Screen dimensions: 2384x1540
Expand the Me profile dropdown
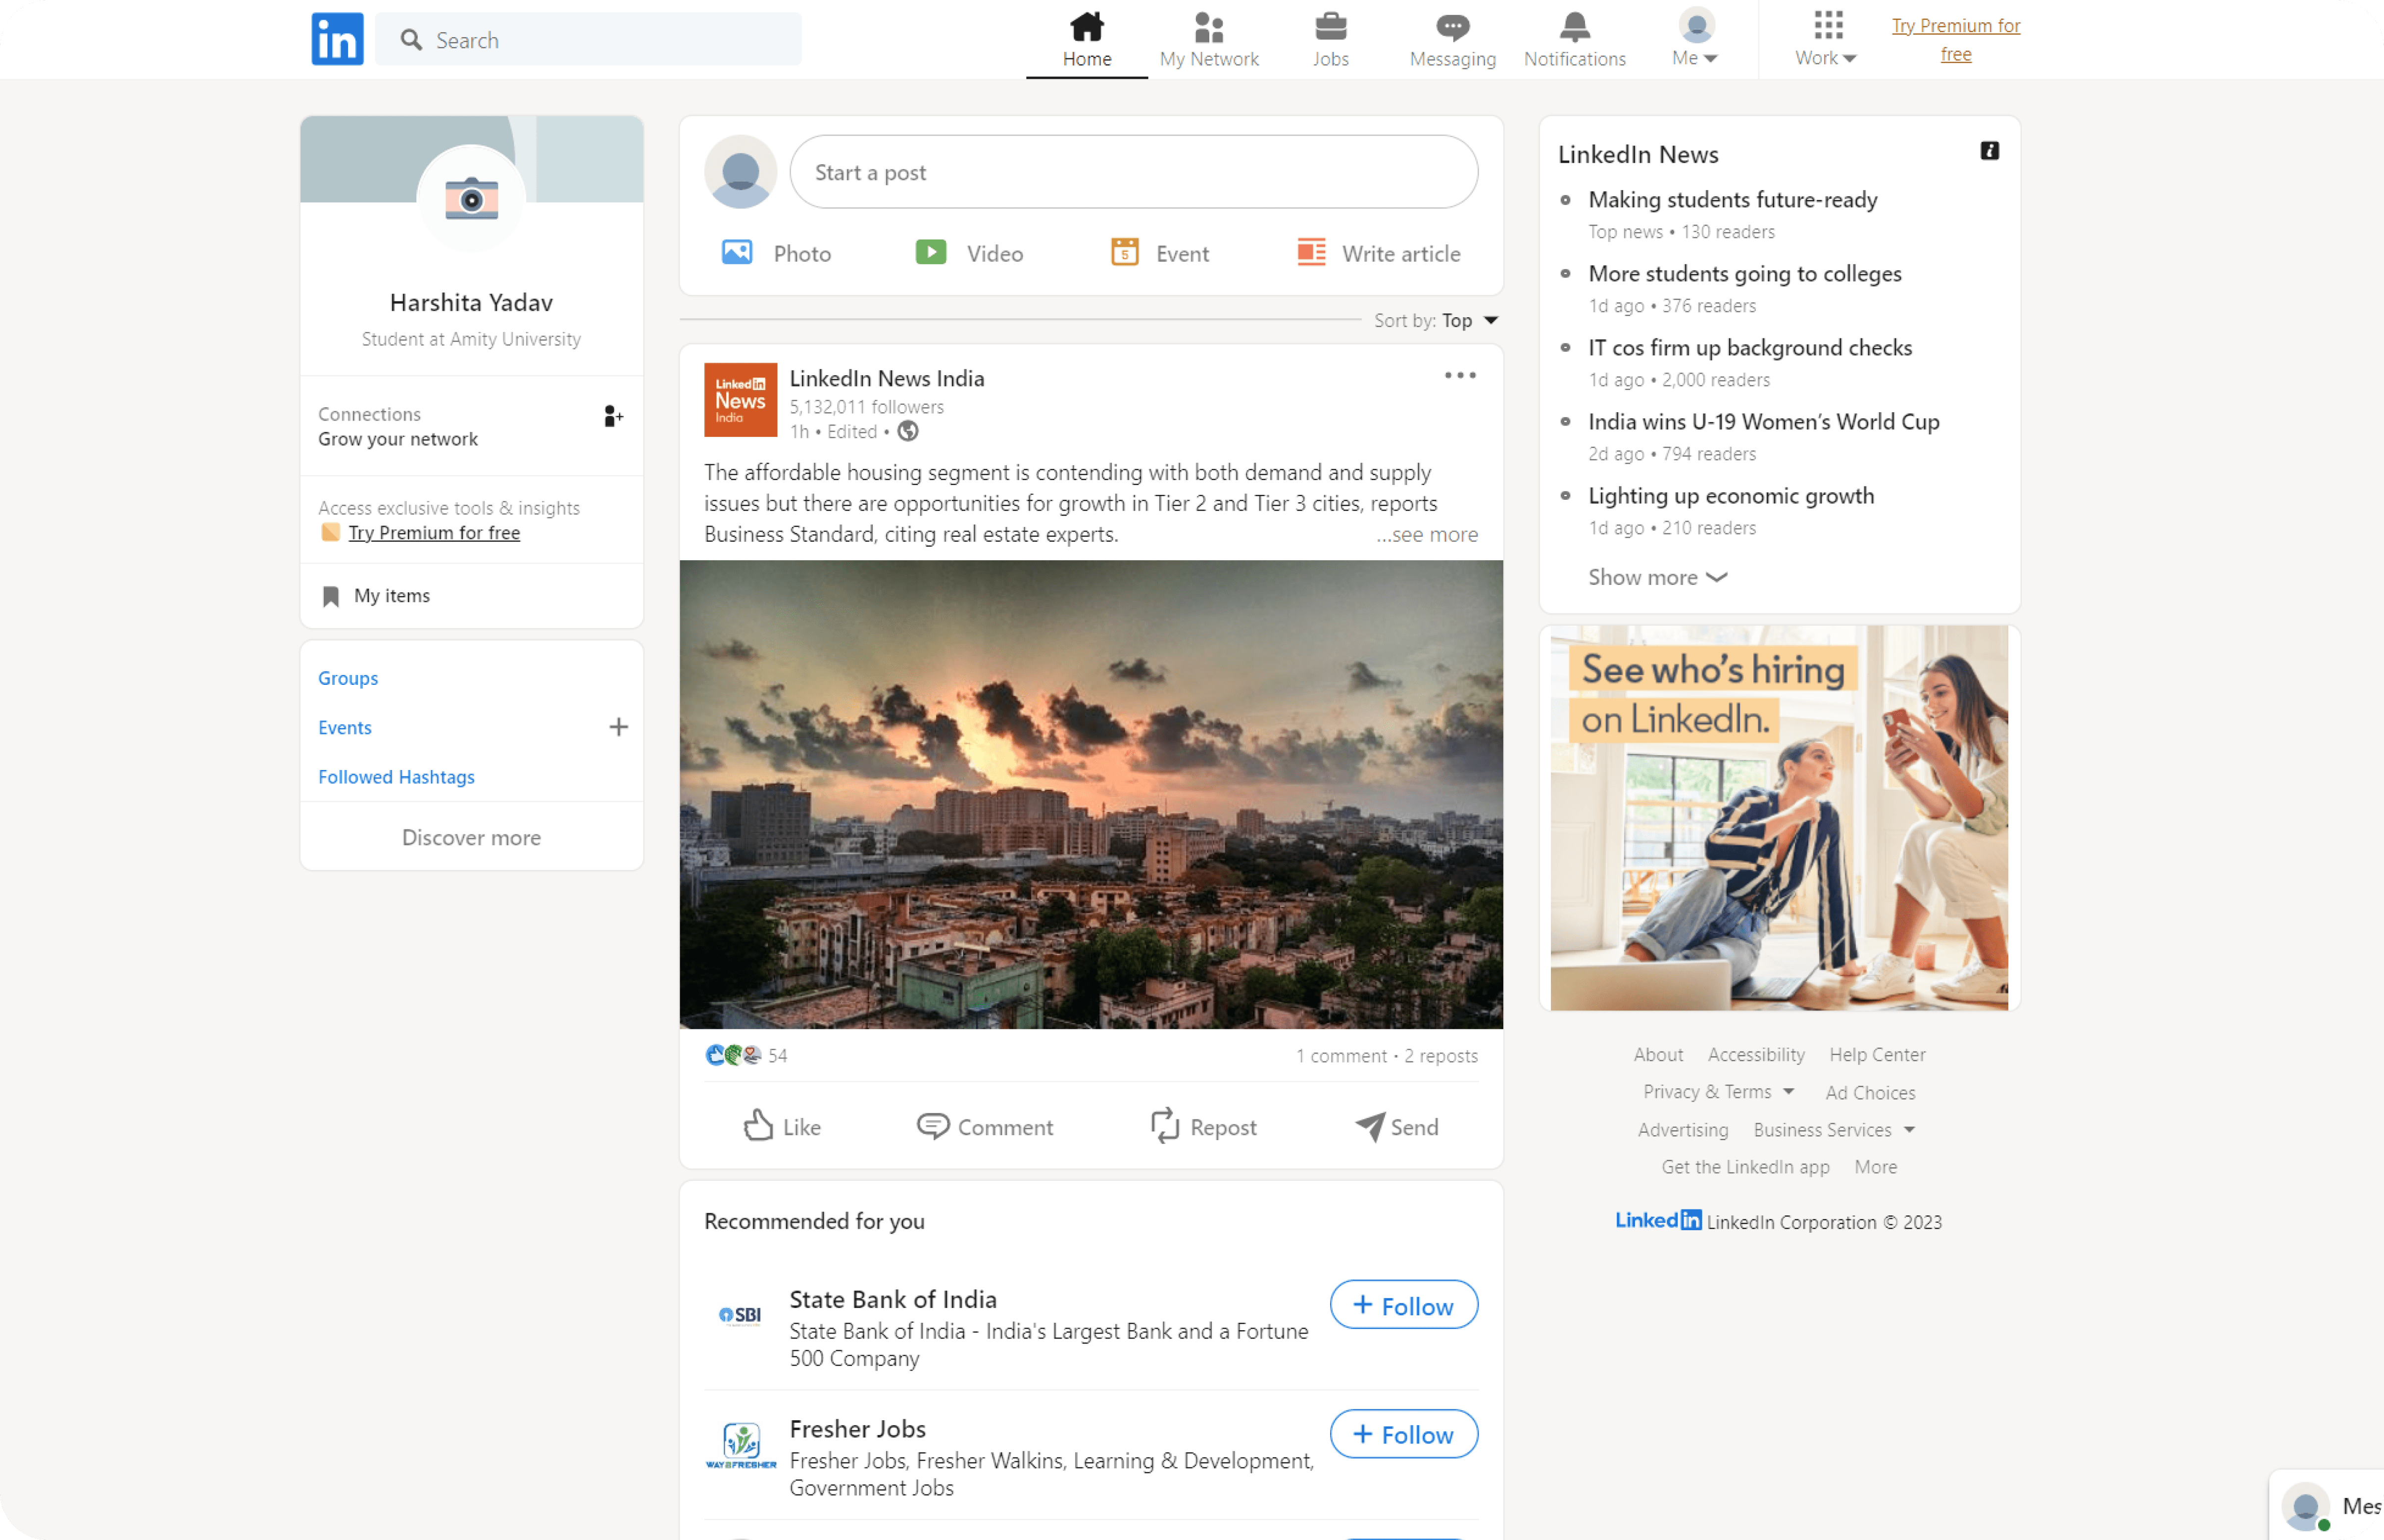1695,40
